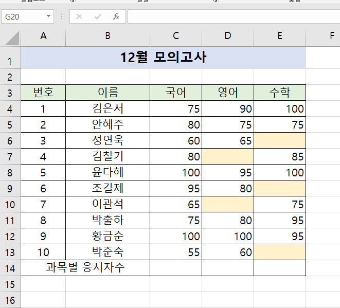Click the 과목별 응시자수 label cell
This screenshot has width=340, height=308.
point(85,268)
